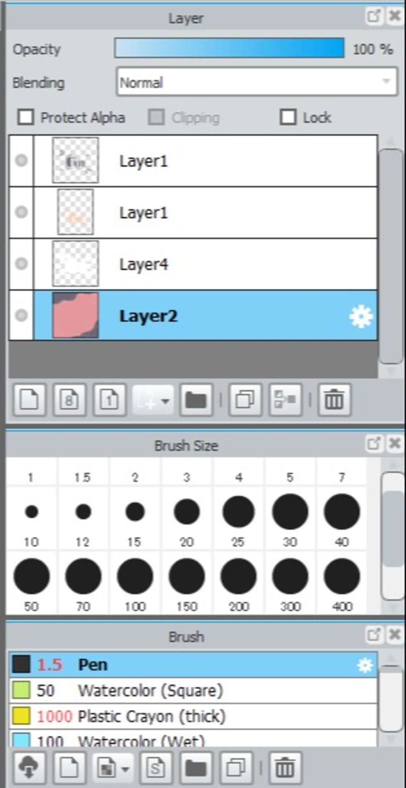The width and height of the screenshot is (406, 788).
Task: Duplicate the selected layer
Action: pos(245,399)
